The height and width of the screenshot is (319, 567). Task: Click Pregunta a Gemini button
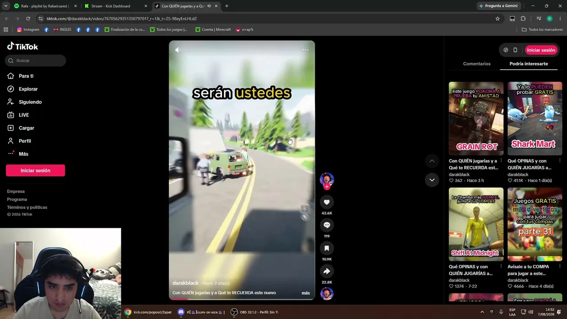tap(498, 6)
